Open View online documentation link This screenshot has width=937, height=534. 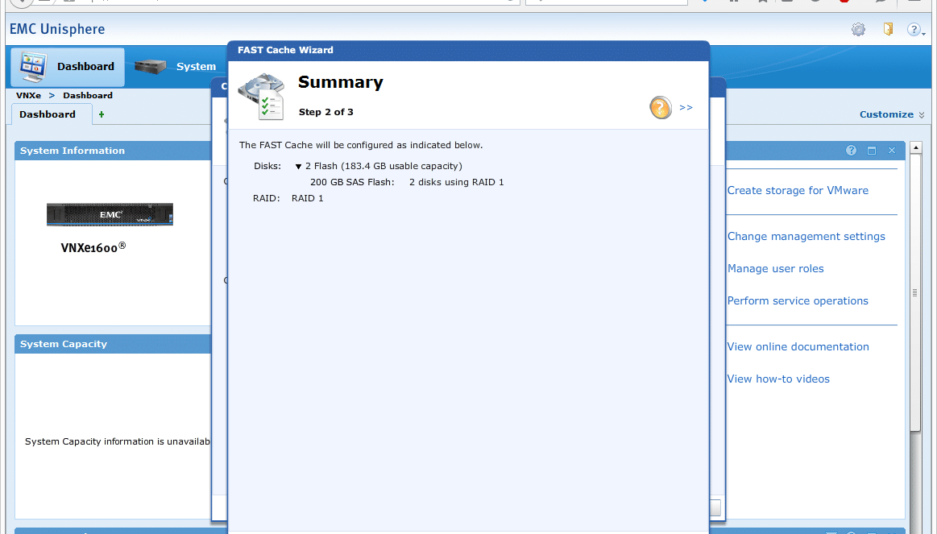coord(798,347)
